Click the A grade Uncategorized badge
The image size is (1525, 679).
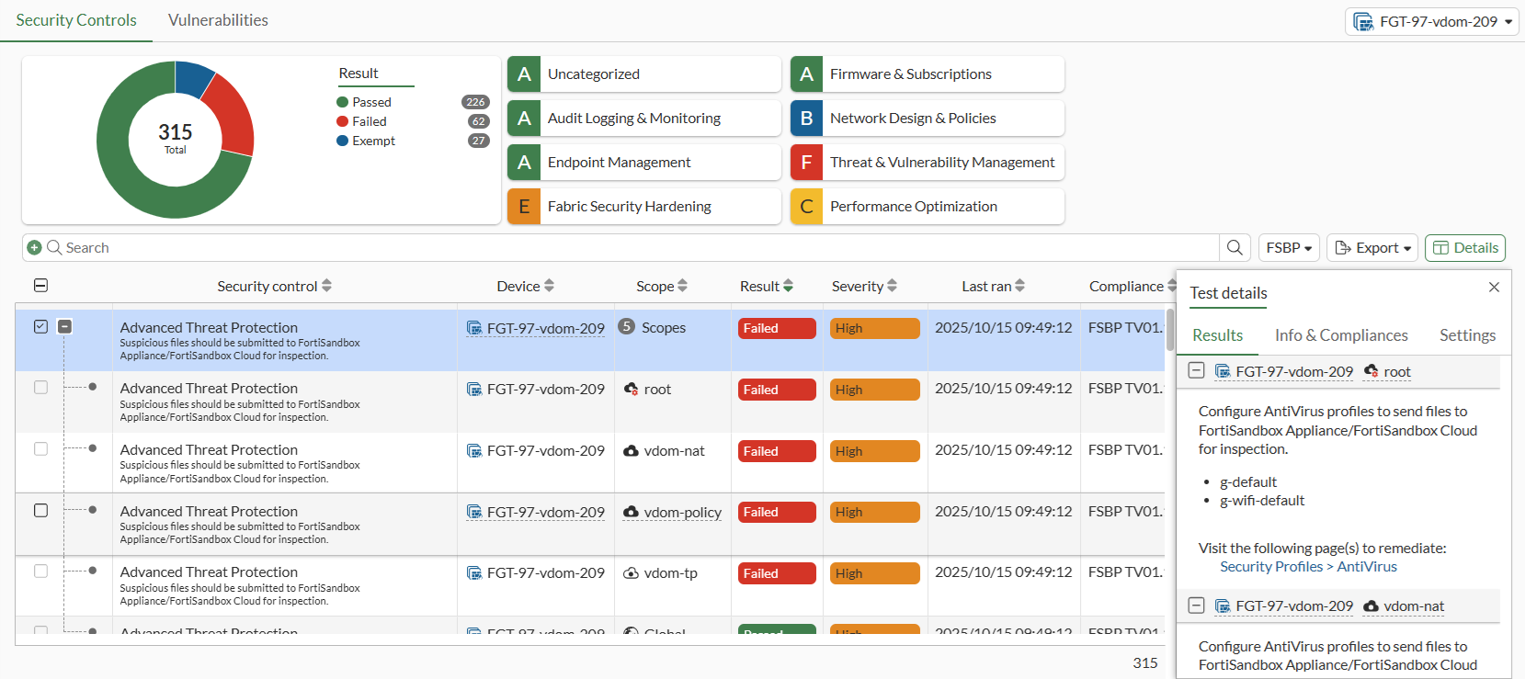(524, 74)
